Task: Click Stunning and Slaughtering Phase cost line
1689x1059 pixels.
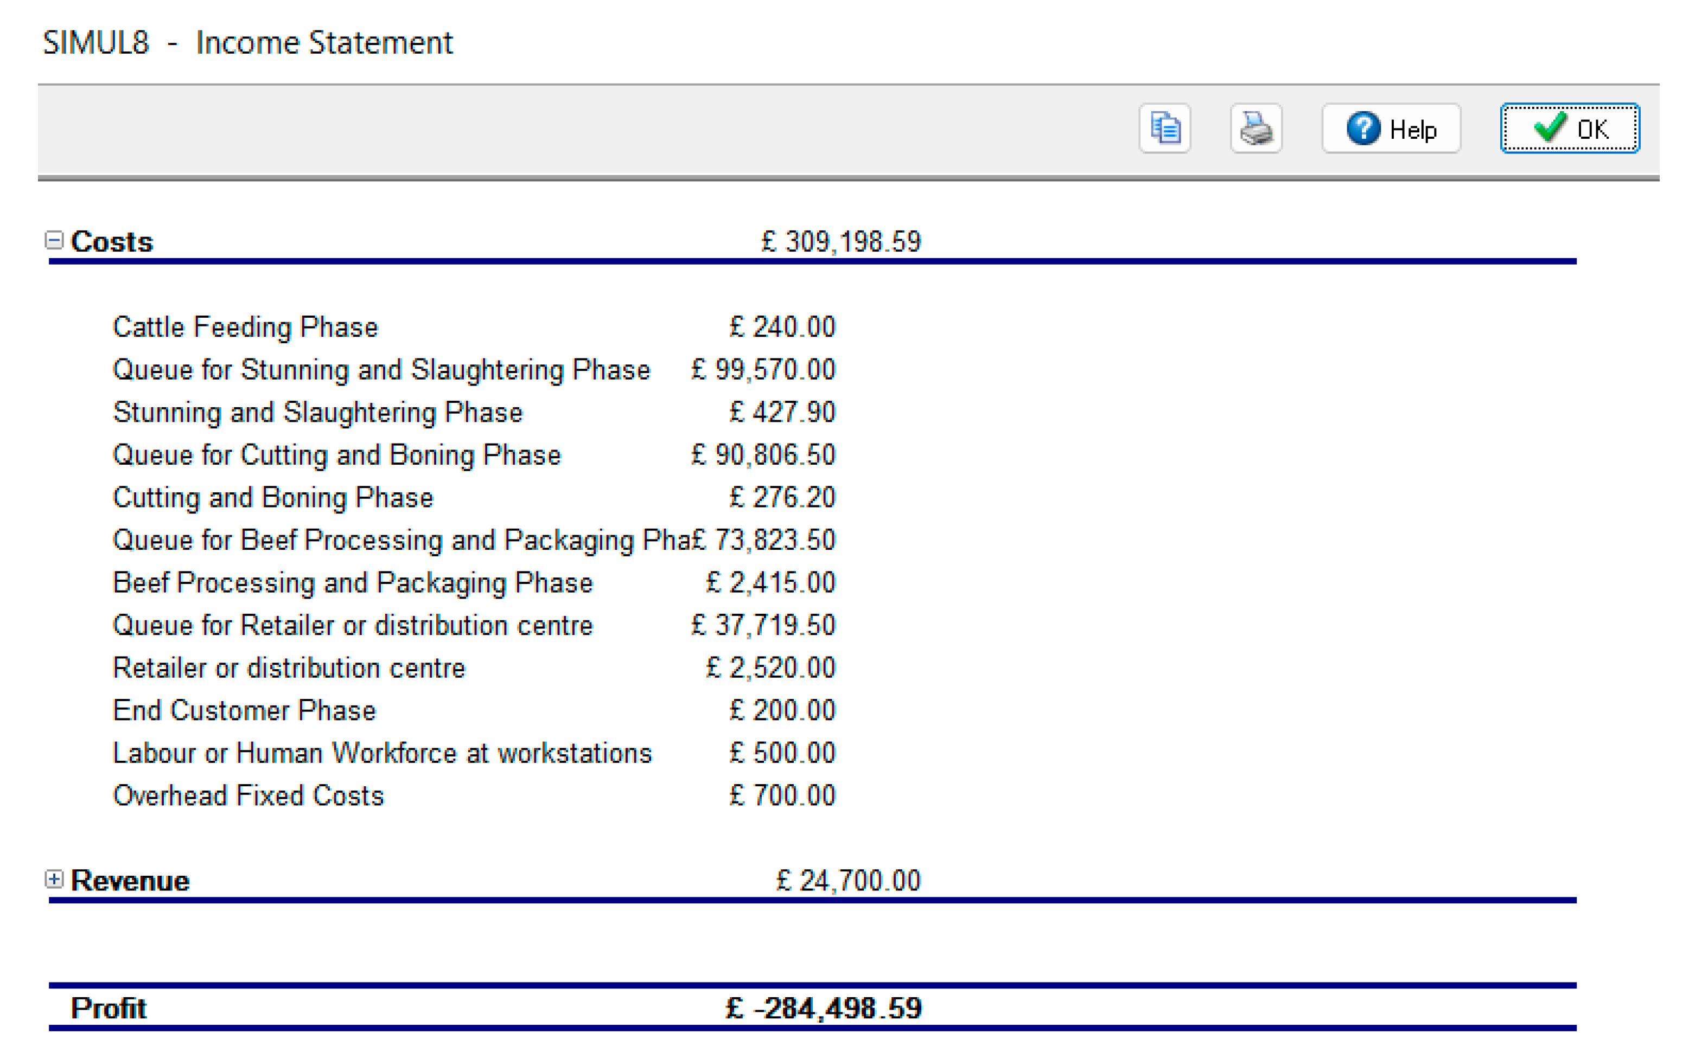Action: click(x=317, y=413)
